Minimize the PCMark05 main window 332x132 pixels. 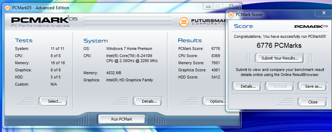coord(208,6)
